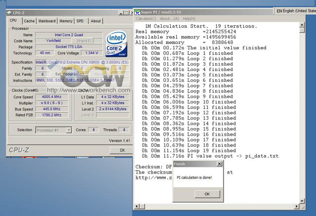Click the L1 Inst. value 4 x 32 KBytes
This screenshot has height=216, width=316.
(x=113, y=103)
